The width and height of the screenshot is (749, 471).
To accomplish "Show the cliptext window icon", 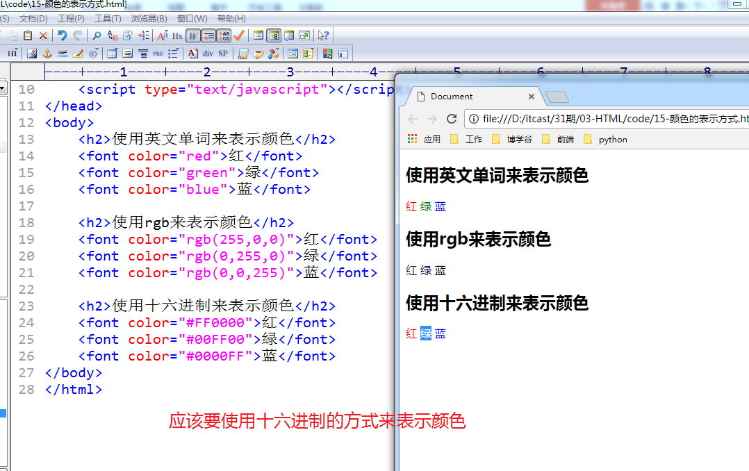I will (258, 35).
